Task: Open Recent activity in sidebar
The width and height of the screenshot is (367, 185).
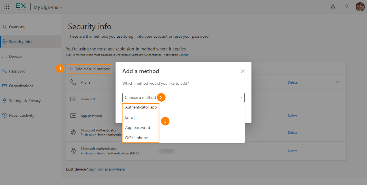Action: tap(22, 115)
